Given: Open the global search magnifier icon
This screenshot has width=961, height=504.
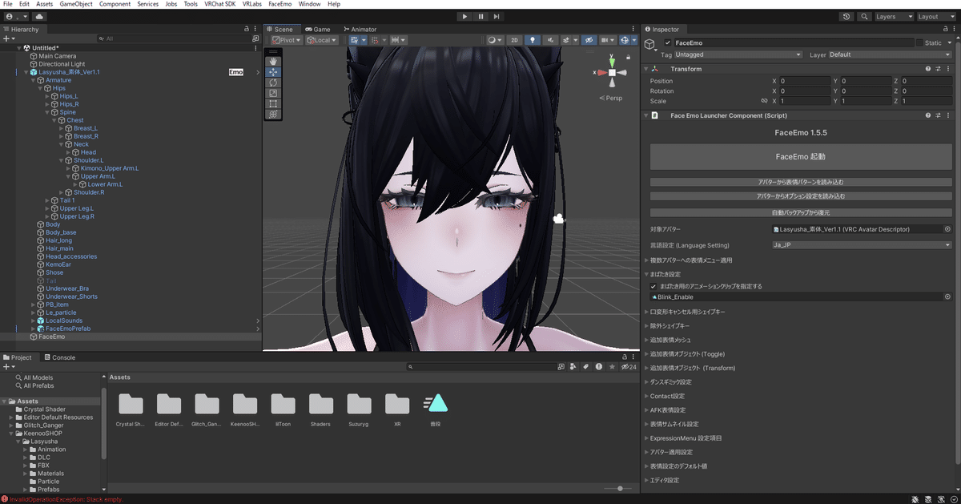Looking at the screenshot, I should [x=865, y=16].
